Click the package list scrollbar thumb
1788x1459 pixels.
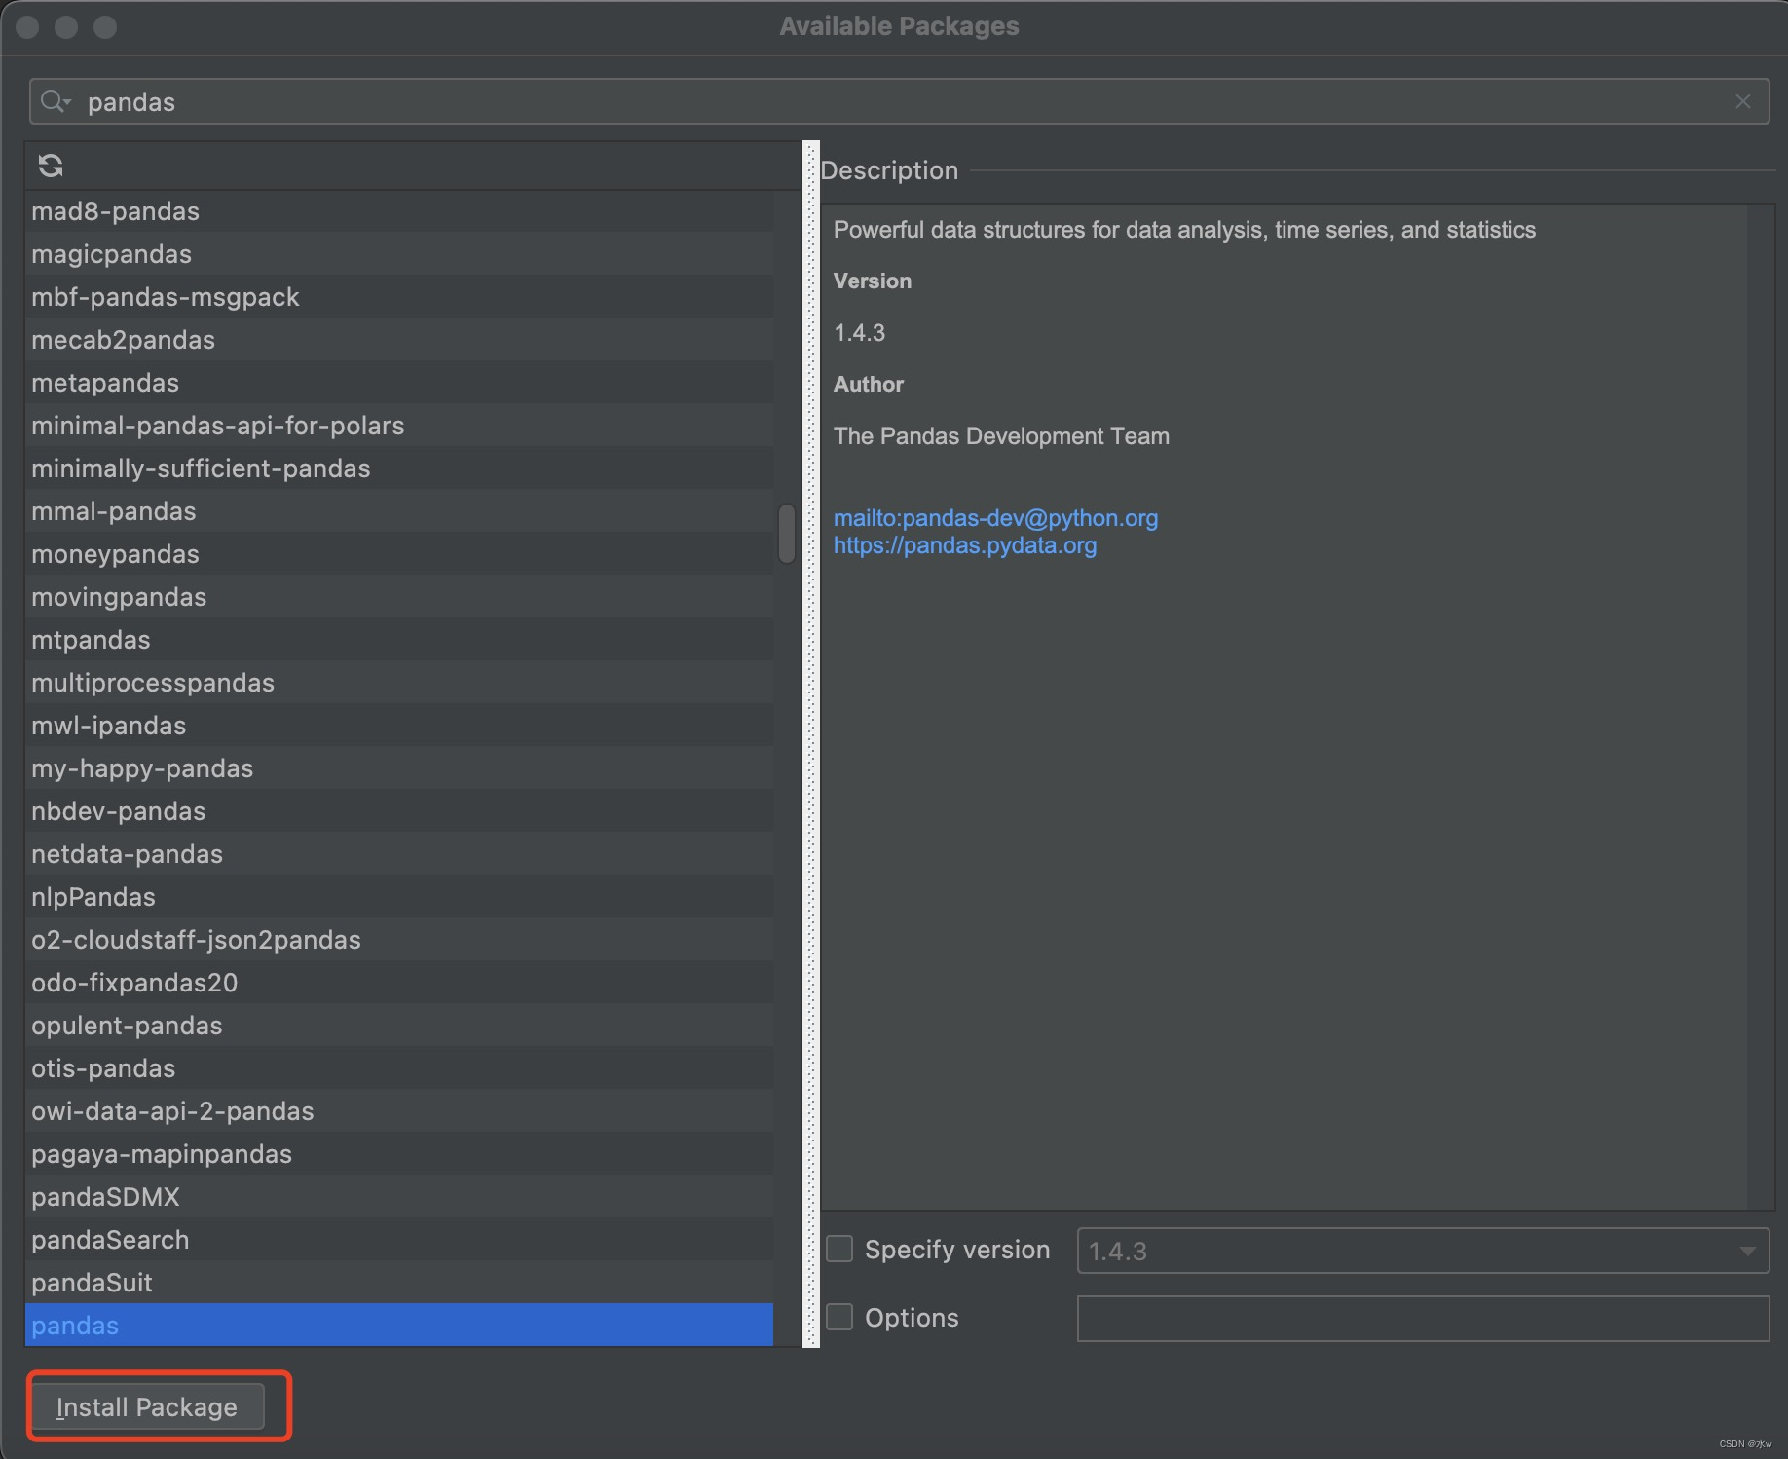coord(787,534)
